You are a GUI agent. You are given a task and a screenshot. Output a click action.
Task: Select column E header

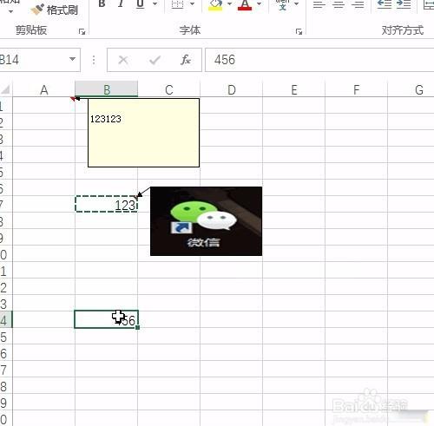pos(294,89)
